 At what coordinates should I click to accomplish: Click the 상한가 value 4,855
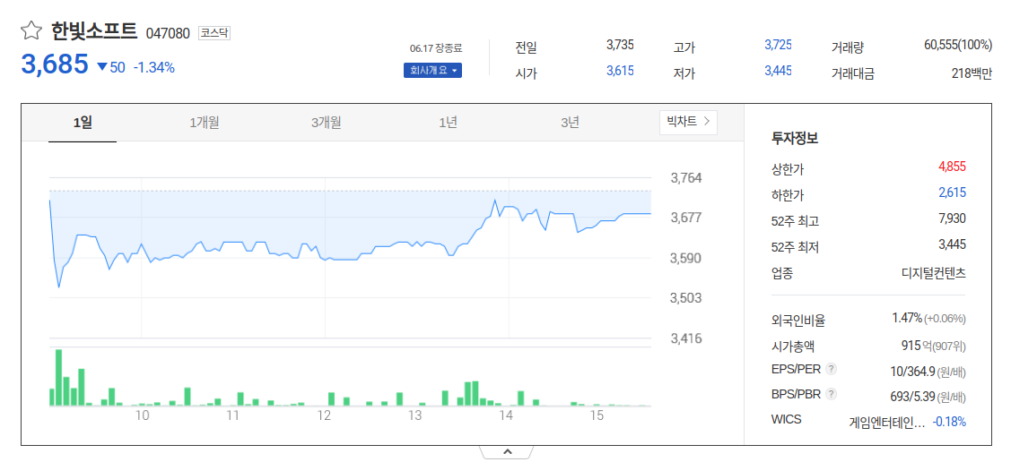coord(953,167)
